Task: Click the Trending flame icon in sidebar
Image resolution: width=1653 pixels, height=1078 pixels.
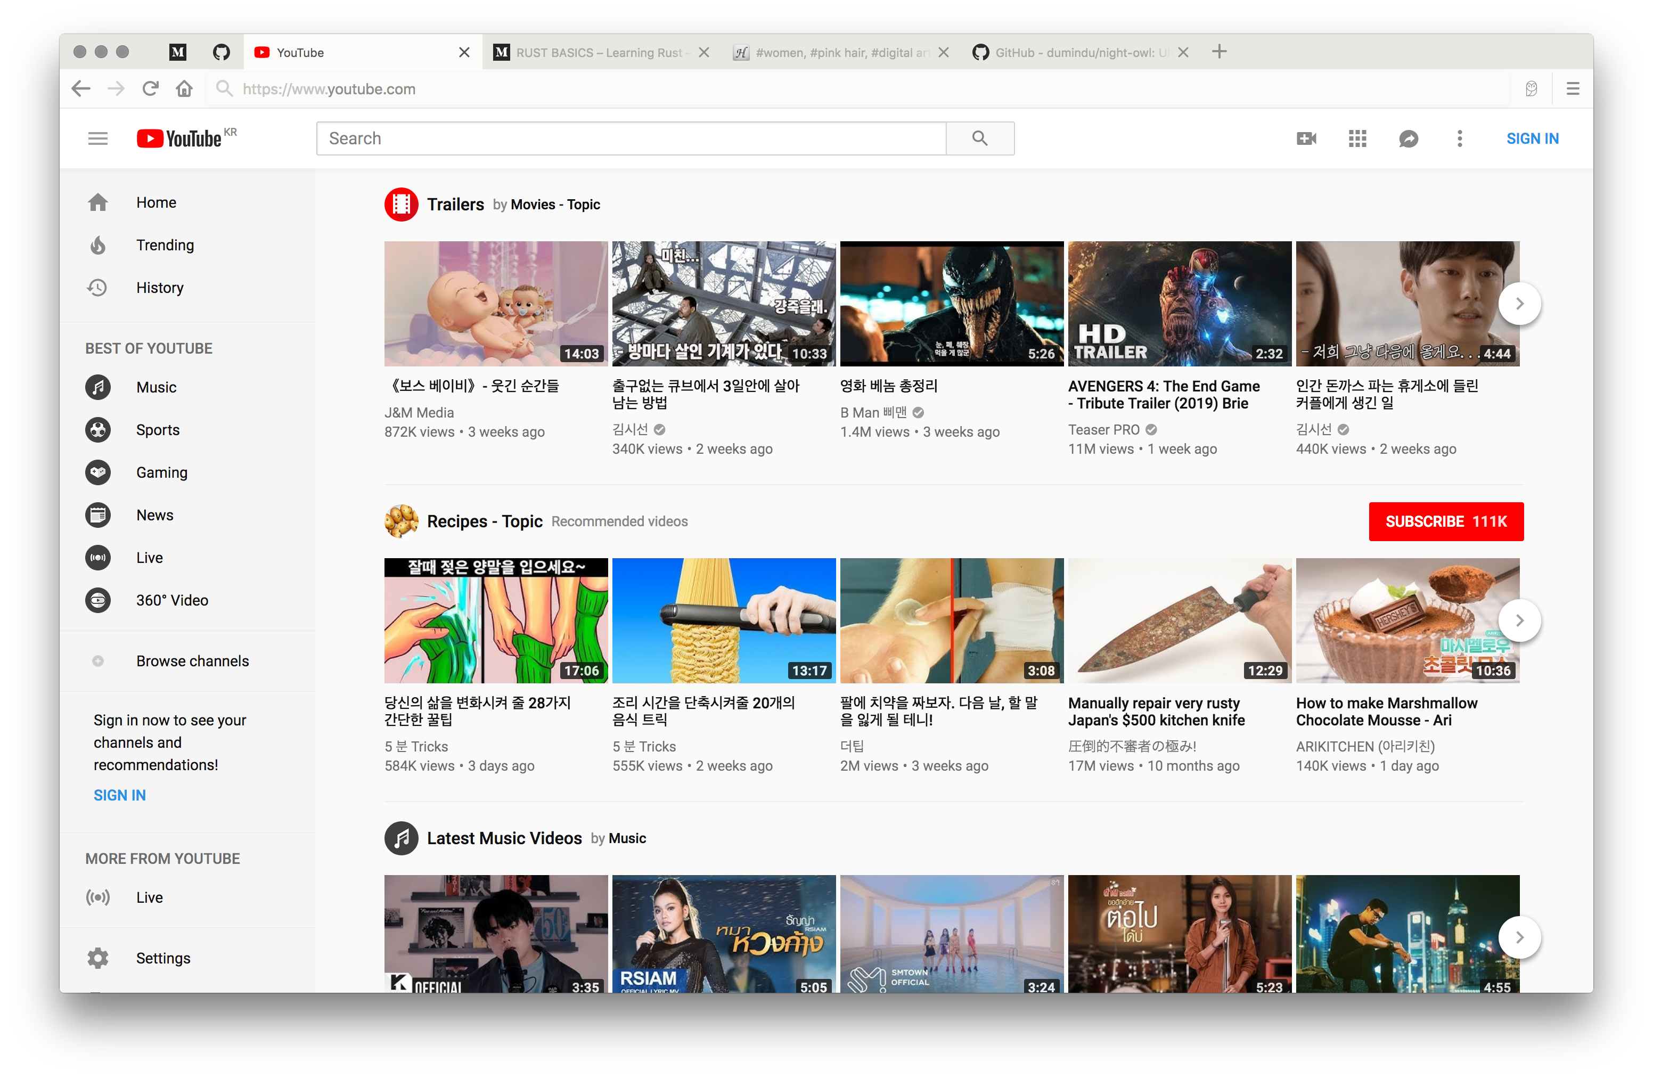Action: pos(98,245)
